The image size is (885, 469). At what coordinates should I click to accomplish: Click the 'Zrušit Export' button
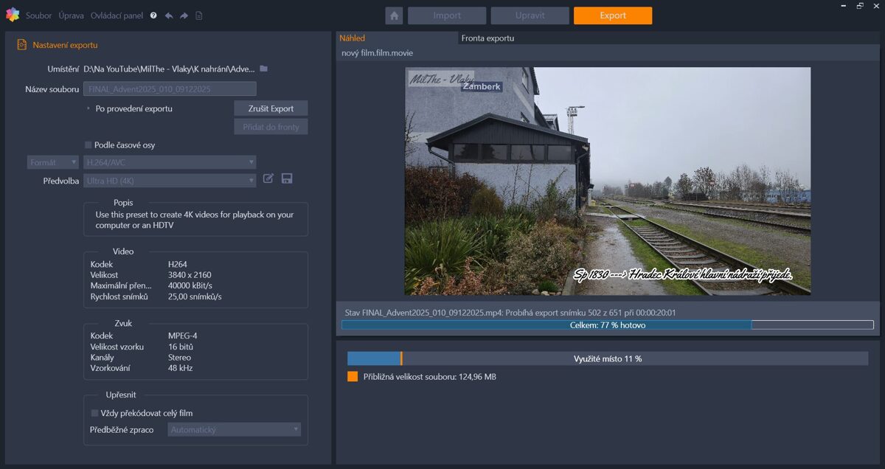[271, 108]
